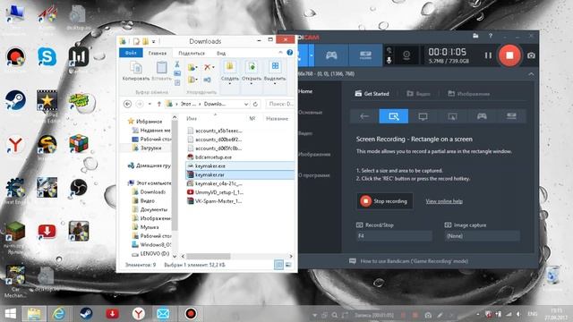Image resolution: width=573 pixels, height=322 pixels.
Task: Open Steam from the taskbar
Action: [86, 314]
